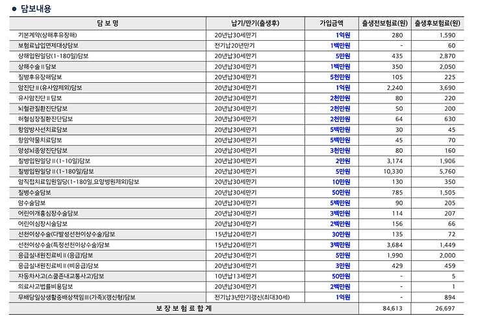Select 응급실내원진료비Ⅱ(비응급)담보 row name
Image resolution: width=487 pixels, height=316 pixels.
(58, 265)
